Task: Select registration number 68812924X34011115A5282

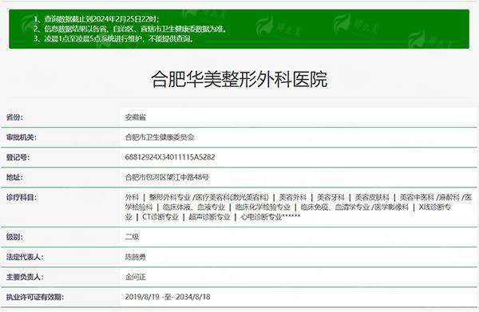Action: tap(170, 157)
